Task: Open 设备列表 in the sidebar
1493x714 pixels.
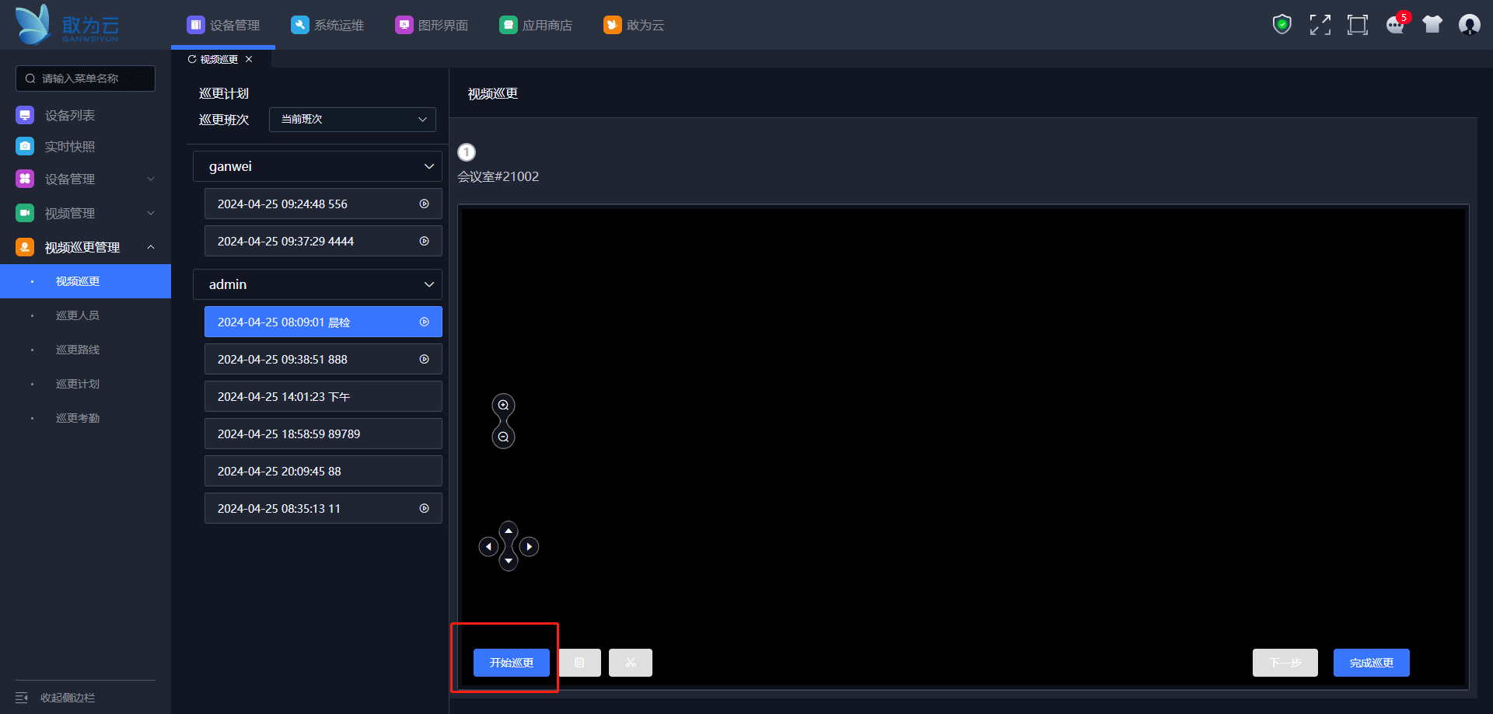Action: tap(86, 115)
